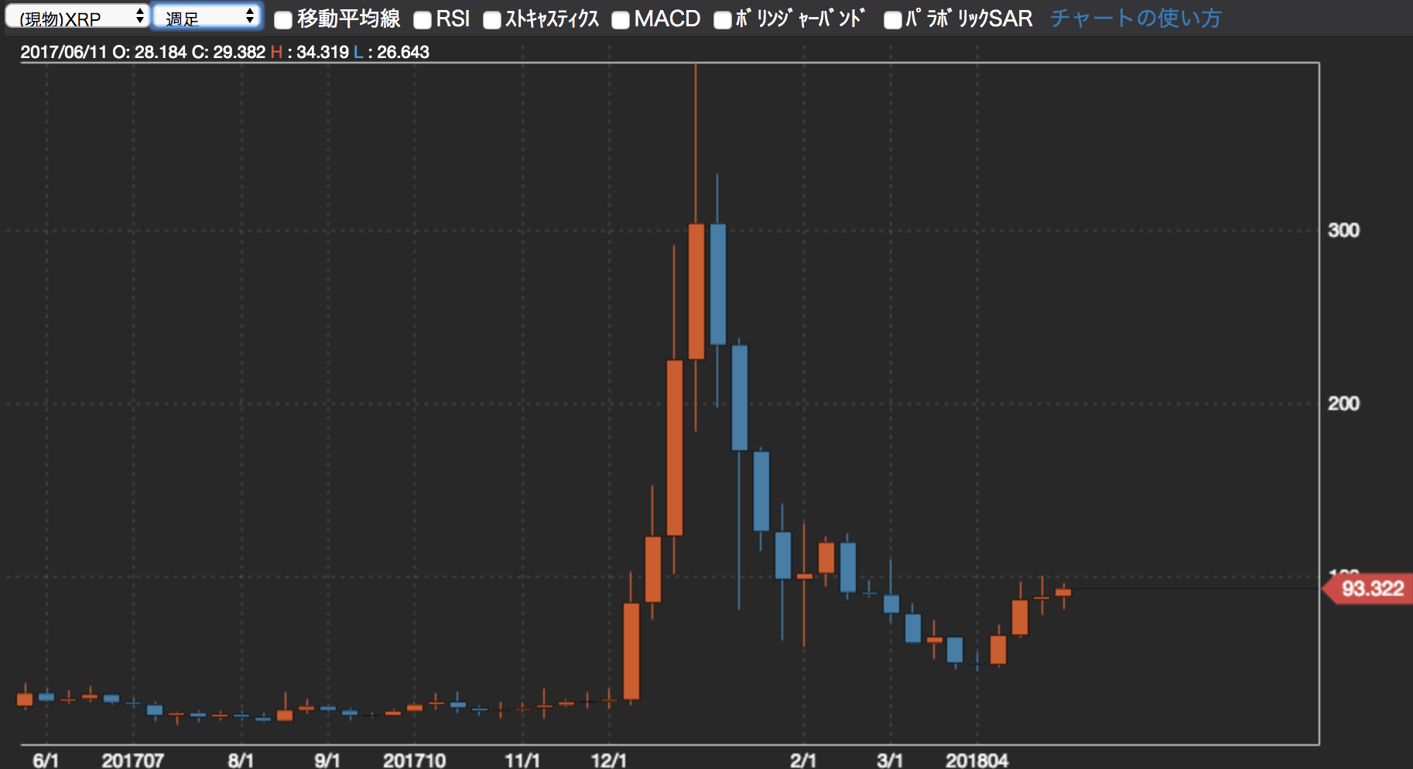
Task: Click the 2017/06/11 OHLC readout date
Action: (x=63, y=53)
